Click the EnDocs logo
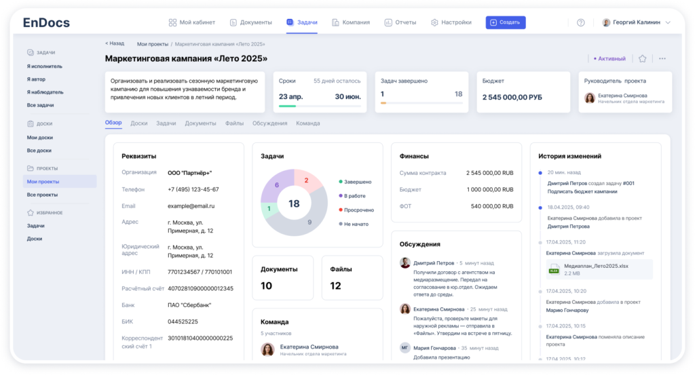 [46, 22]
